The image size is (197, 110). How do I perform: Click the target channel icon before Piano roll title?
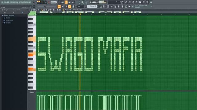coord(63,10)
